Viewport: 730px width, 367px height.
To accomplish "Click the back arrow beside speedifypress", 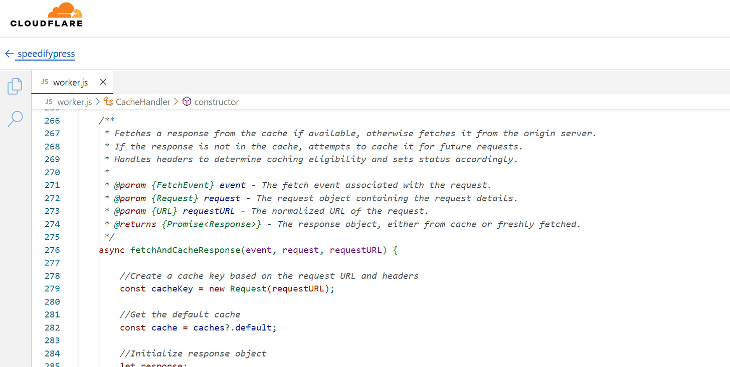I will [9, 54].
